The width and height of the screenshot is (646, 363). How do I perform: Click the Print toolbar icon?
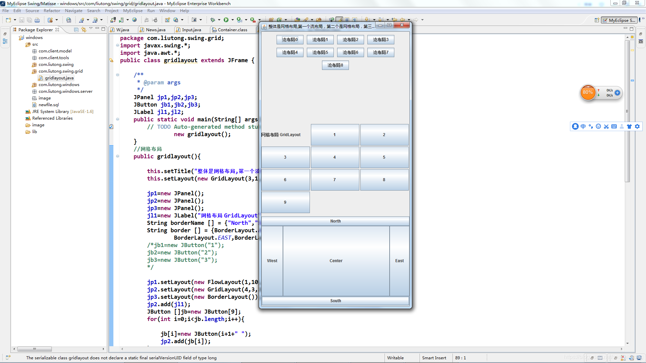37,20
